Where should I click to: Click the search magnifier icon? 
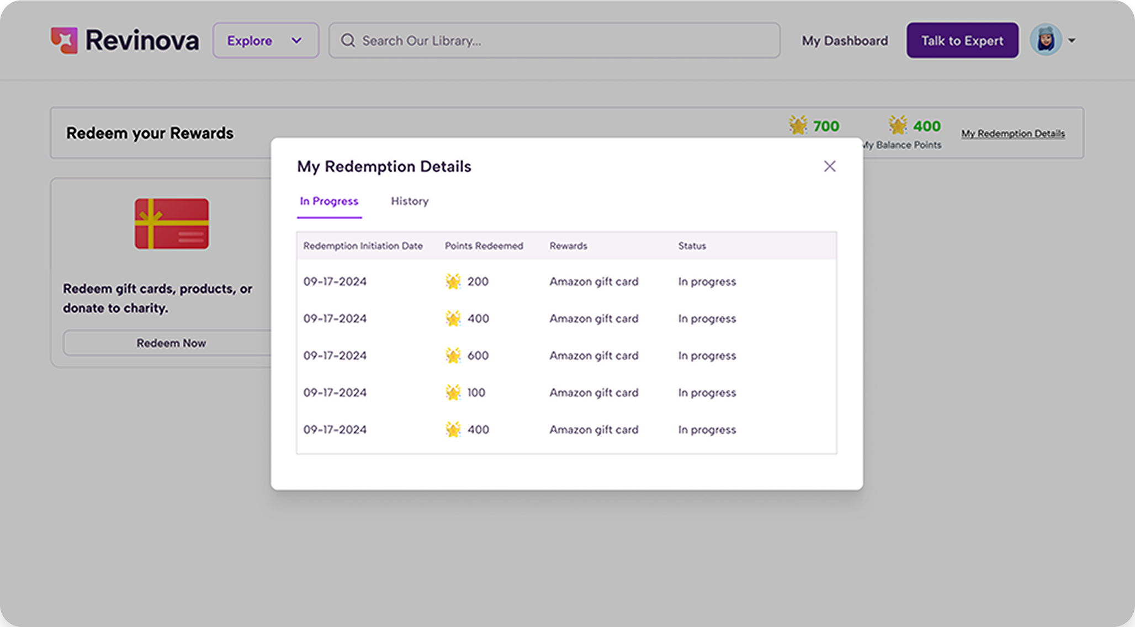348,40
